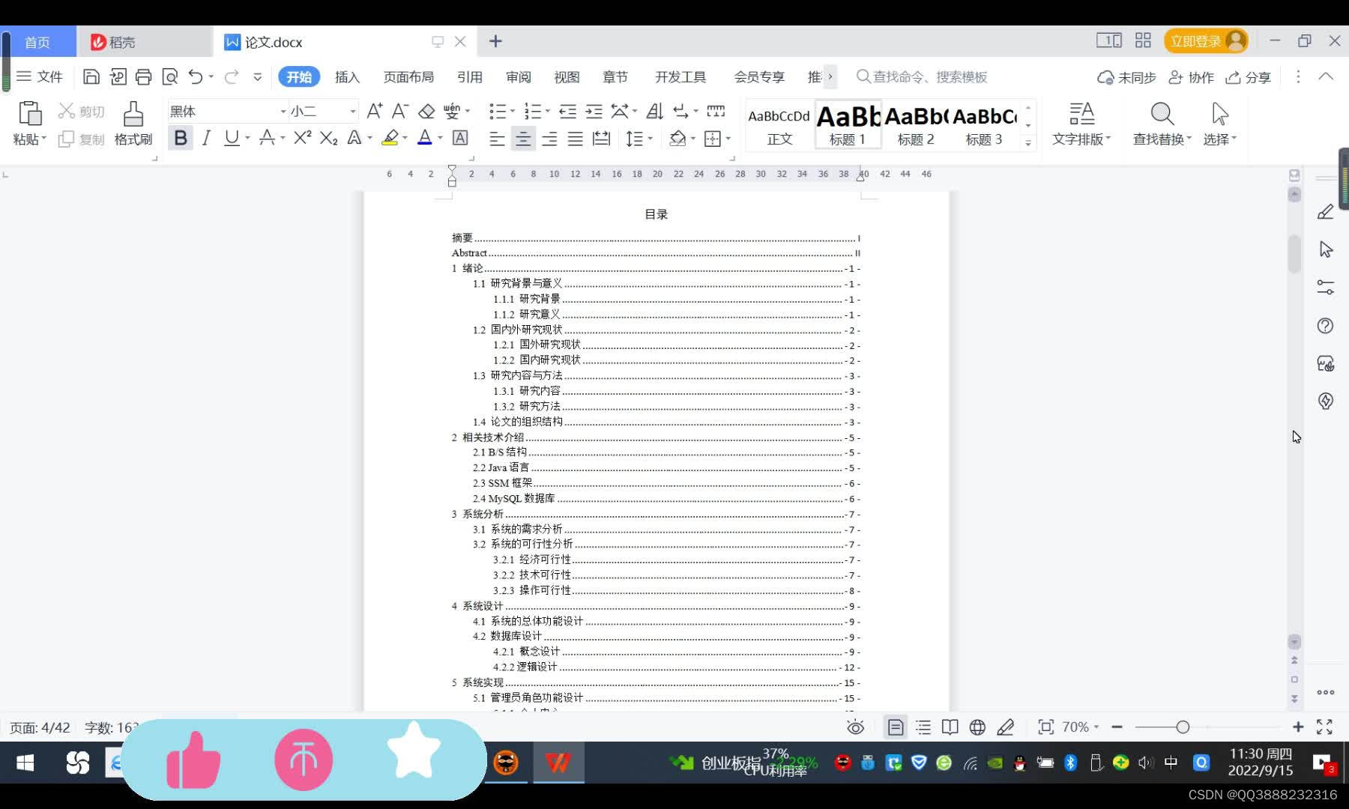The width and height of the screenshot is (1349, 809).
Task: Open the zoom percentage 70% dropdown
Action: point(1080,727)
